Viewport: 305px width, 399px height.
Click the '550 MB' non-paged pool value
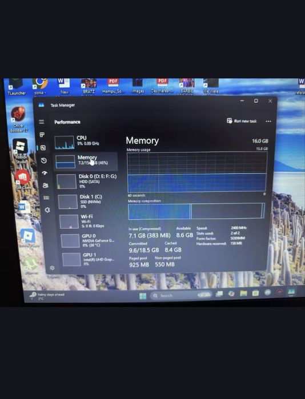[164, 264]
